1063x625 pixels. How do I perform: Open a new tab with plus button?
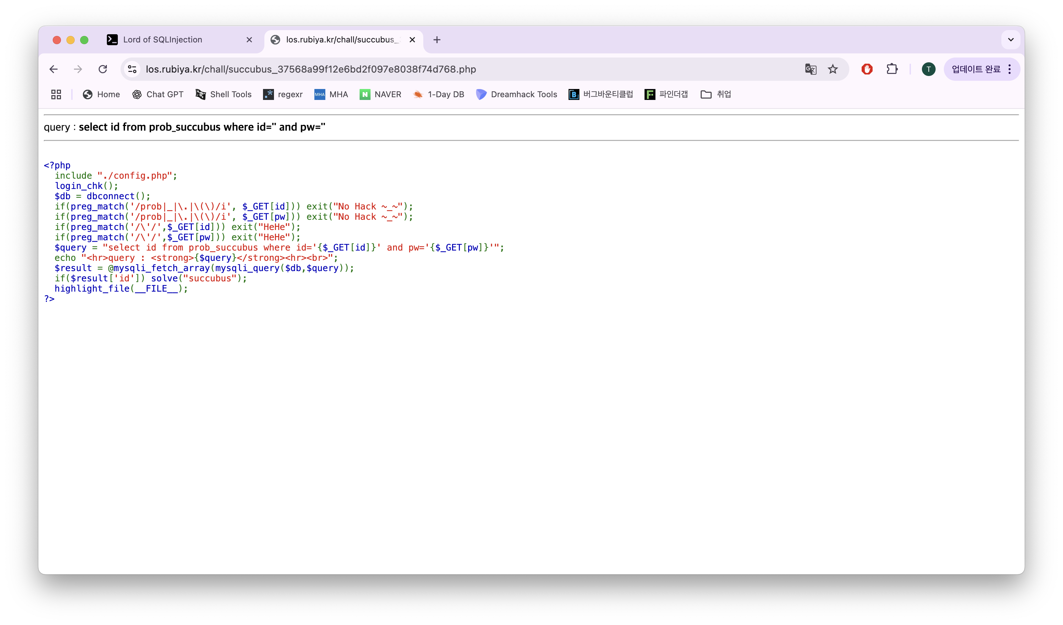(x=437, y=40)
